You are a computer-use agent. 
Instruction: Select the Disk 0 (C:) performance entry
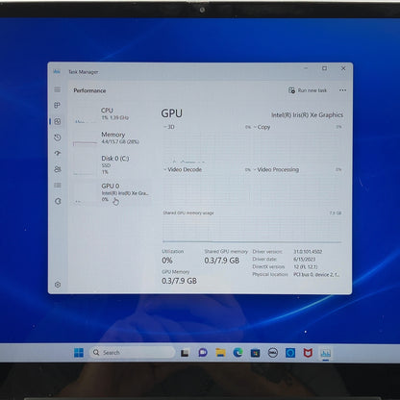(x=112, y=164)
